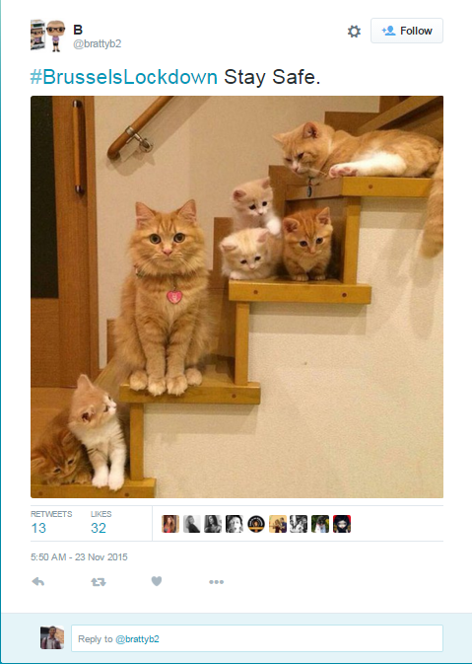Screen dimensions: 472x664
Task: Open the round orange-ring logo avatar
Action: [x=256, y=524]
